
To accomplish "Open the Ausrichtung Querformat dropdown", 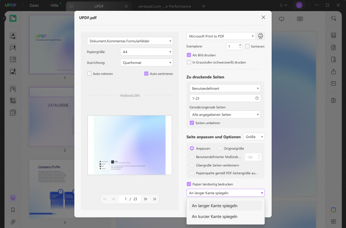I will (147, 63).
